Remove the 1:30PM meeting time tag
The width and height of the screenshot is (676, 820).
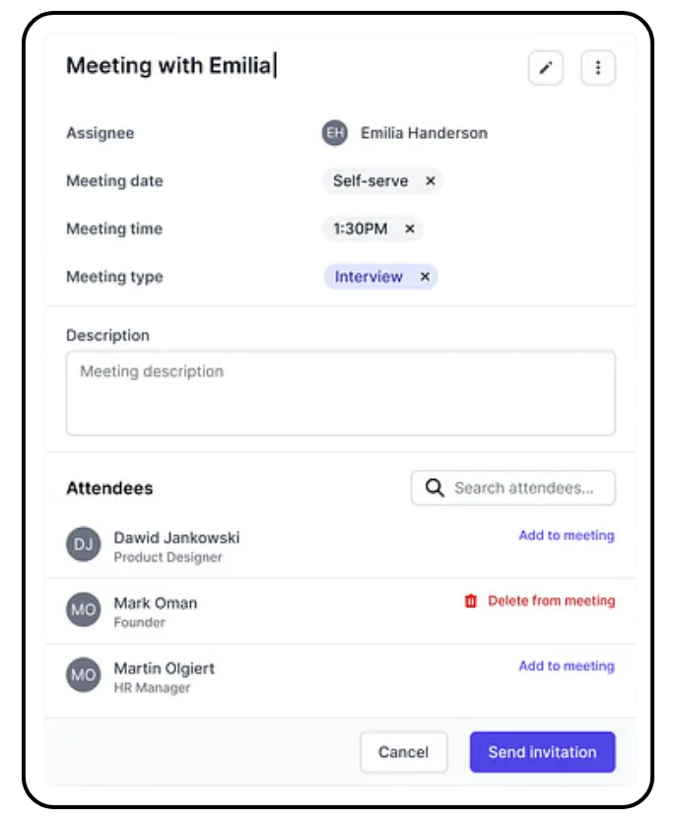point(409,229)
